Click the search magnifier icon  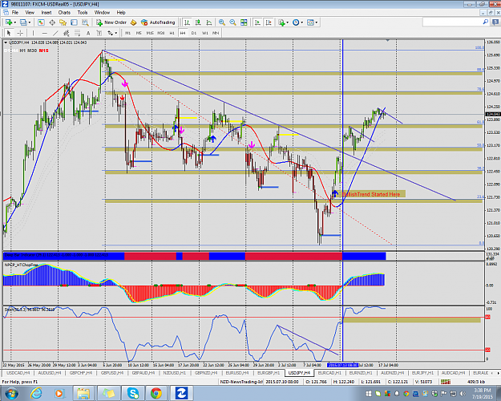pyautogui.click(x=485, y=22)
